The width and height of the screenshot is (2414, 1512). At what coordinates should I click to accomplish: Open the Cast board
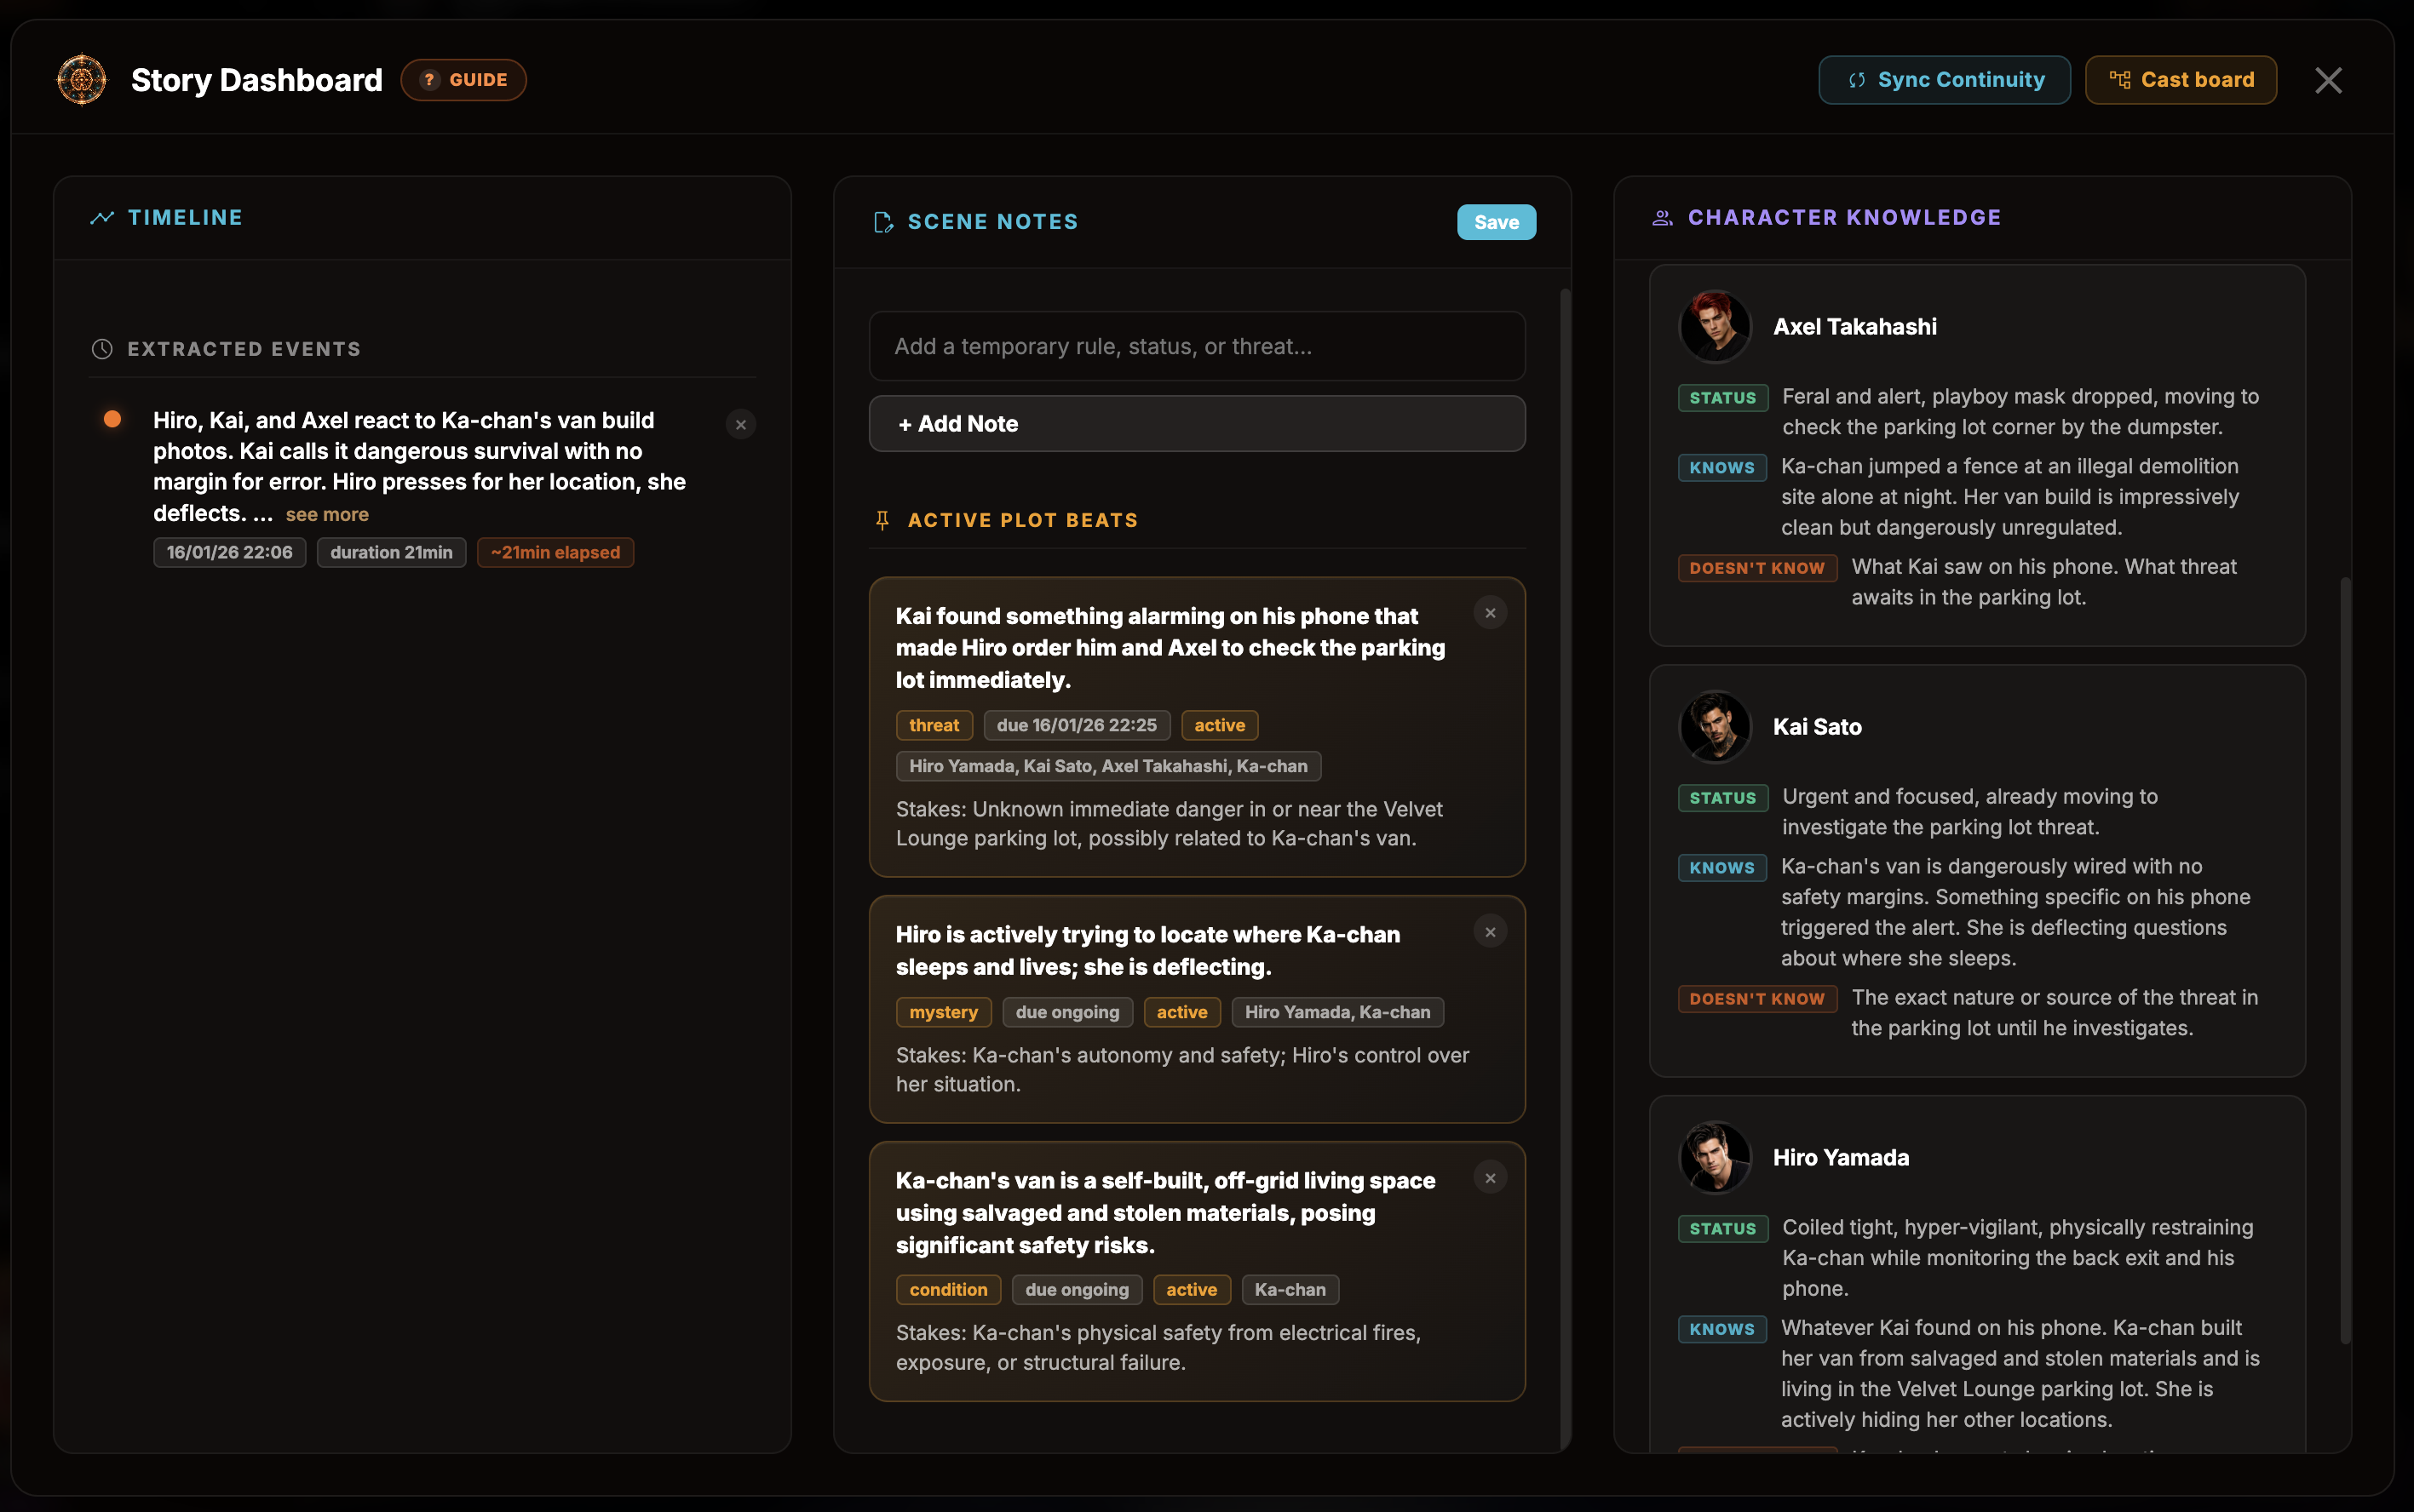(x=2180, y=80)
